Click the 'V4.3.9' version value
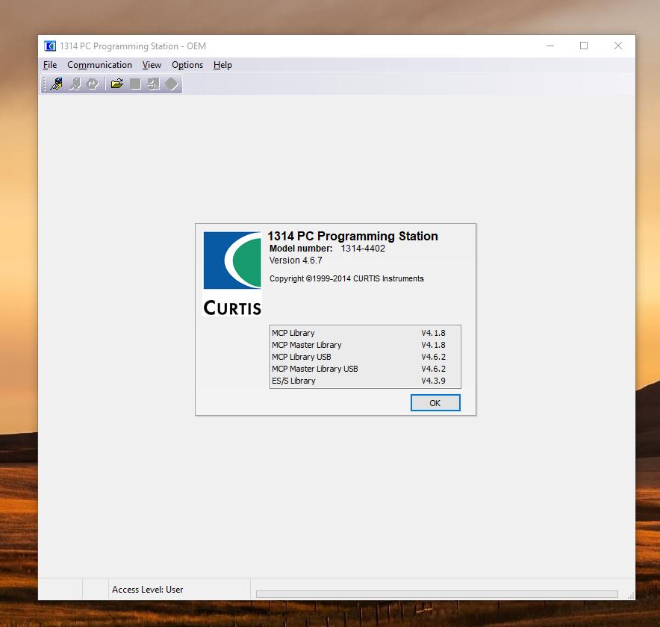This screenshot has height=627, width=660. 433,381
